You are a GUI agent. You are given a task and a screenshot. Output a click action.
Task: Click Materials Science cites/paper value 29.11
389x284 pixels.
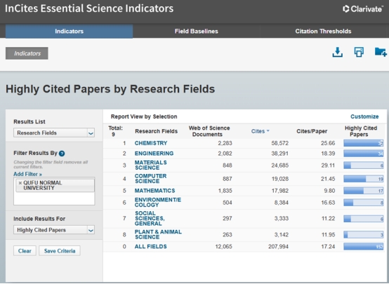tap(328, 165)
